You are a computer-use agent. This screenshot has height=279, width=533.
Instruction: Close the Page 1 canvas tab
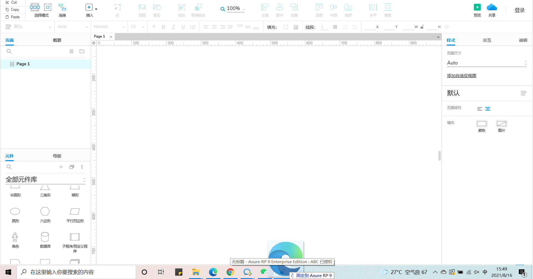[x=111, y=37]
